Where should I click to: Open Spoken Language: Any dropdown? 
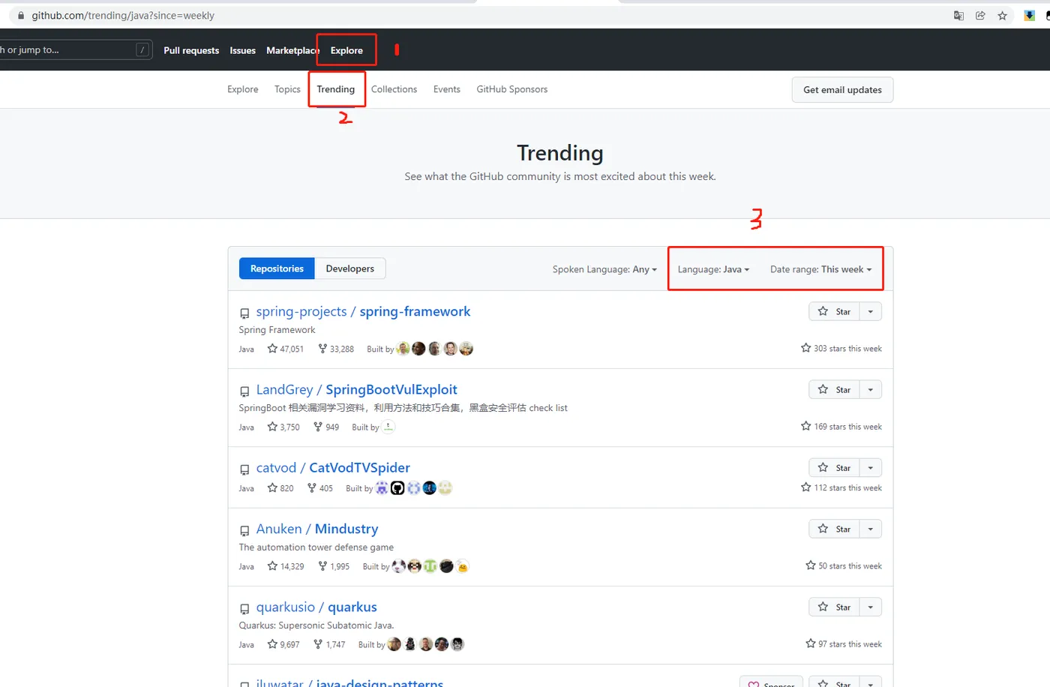point(604,269)
